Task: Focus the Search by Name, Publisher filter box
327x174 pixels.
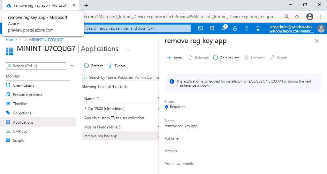Action: point(120,77)
